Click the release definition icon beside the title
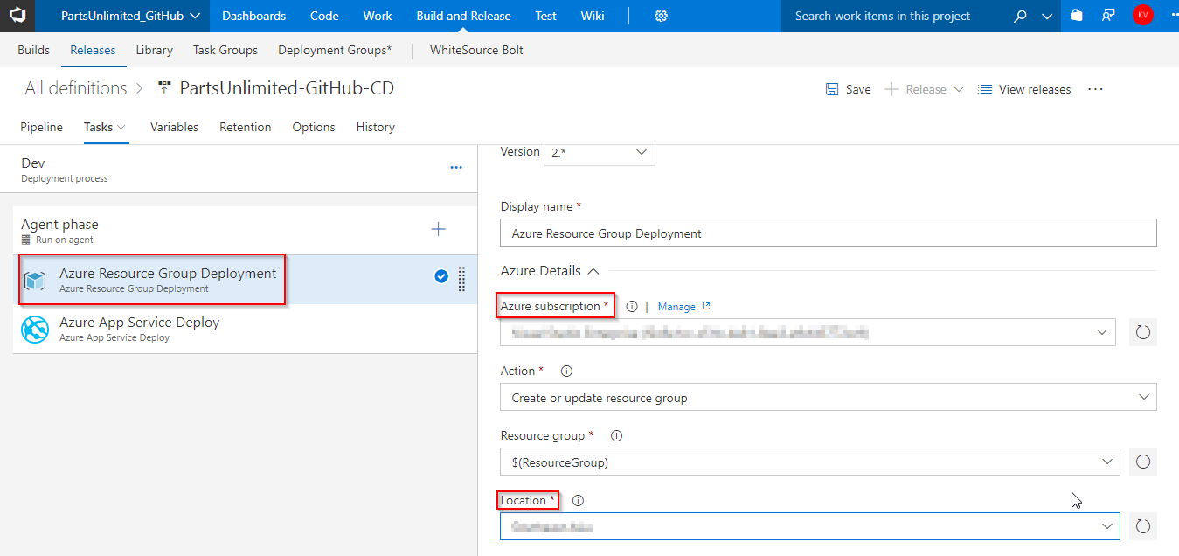Viewport: 1179px width, 556px height. (x=164, y=88)
